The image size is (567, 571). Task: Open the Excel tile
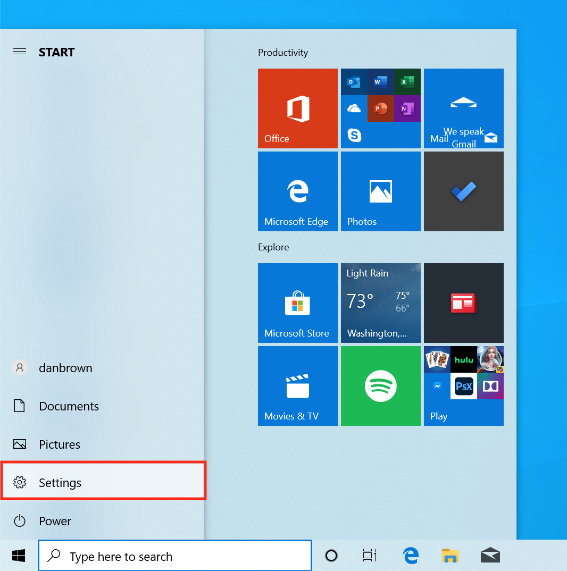(407, 82)
